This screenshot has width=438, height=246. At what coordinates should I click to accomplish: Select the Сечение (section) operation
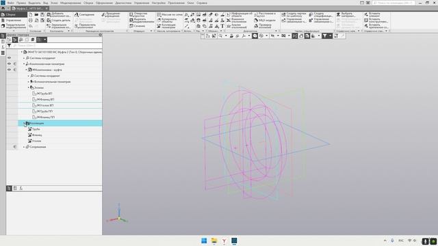point(137,26)
